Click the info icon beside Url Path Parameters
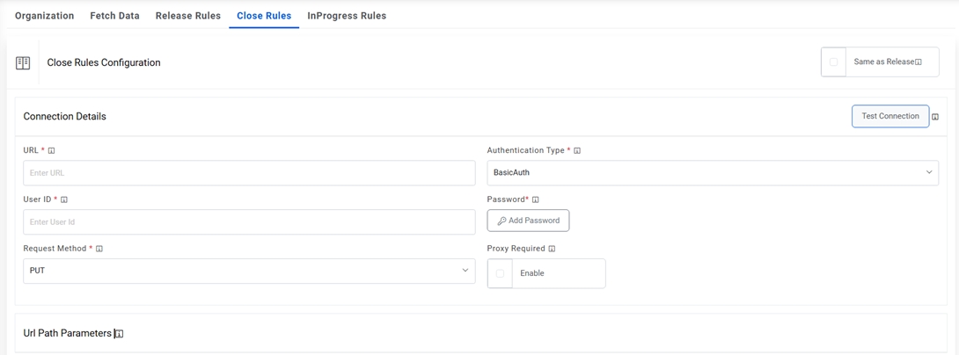This screenshot has height=355, width=959. click(x=119, y=334)
